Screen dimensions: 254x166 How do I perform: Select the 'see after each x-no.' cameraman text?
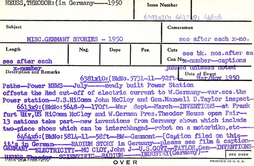(x=214, y=39)
